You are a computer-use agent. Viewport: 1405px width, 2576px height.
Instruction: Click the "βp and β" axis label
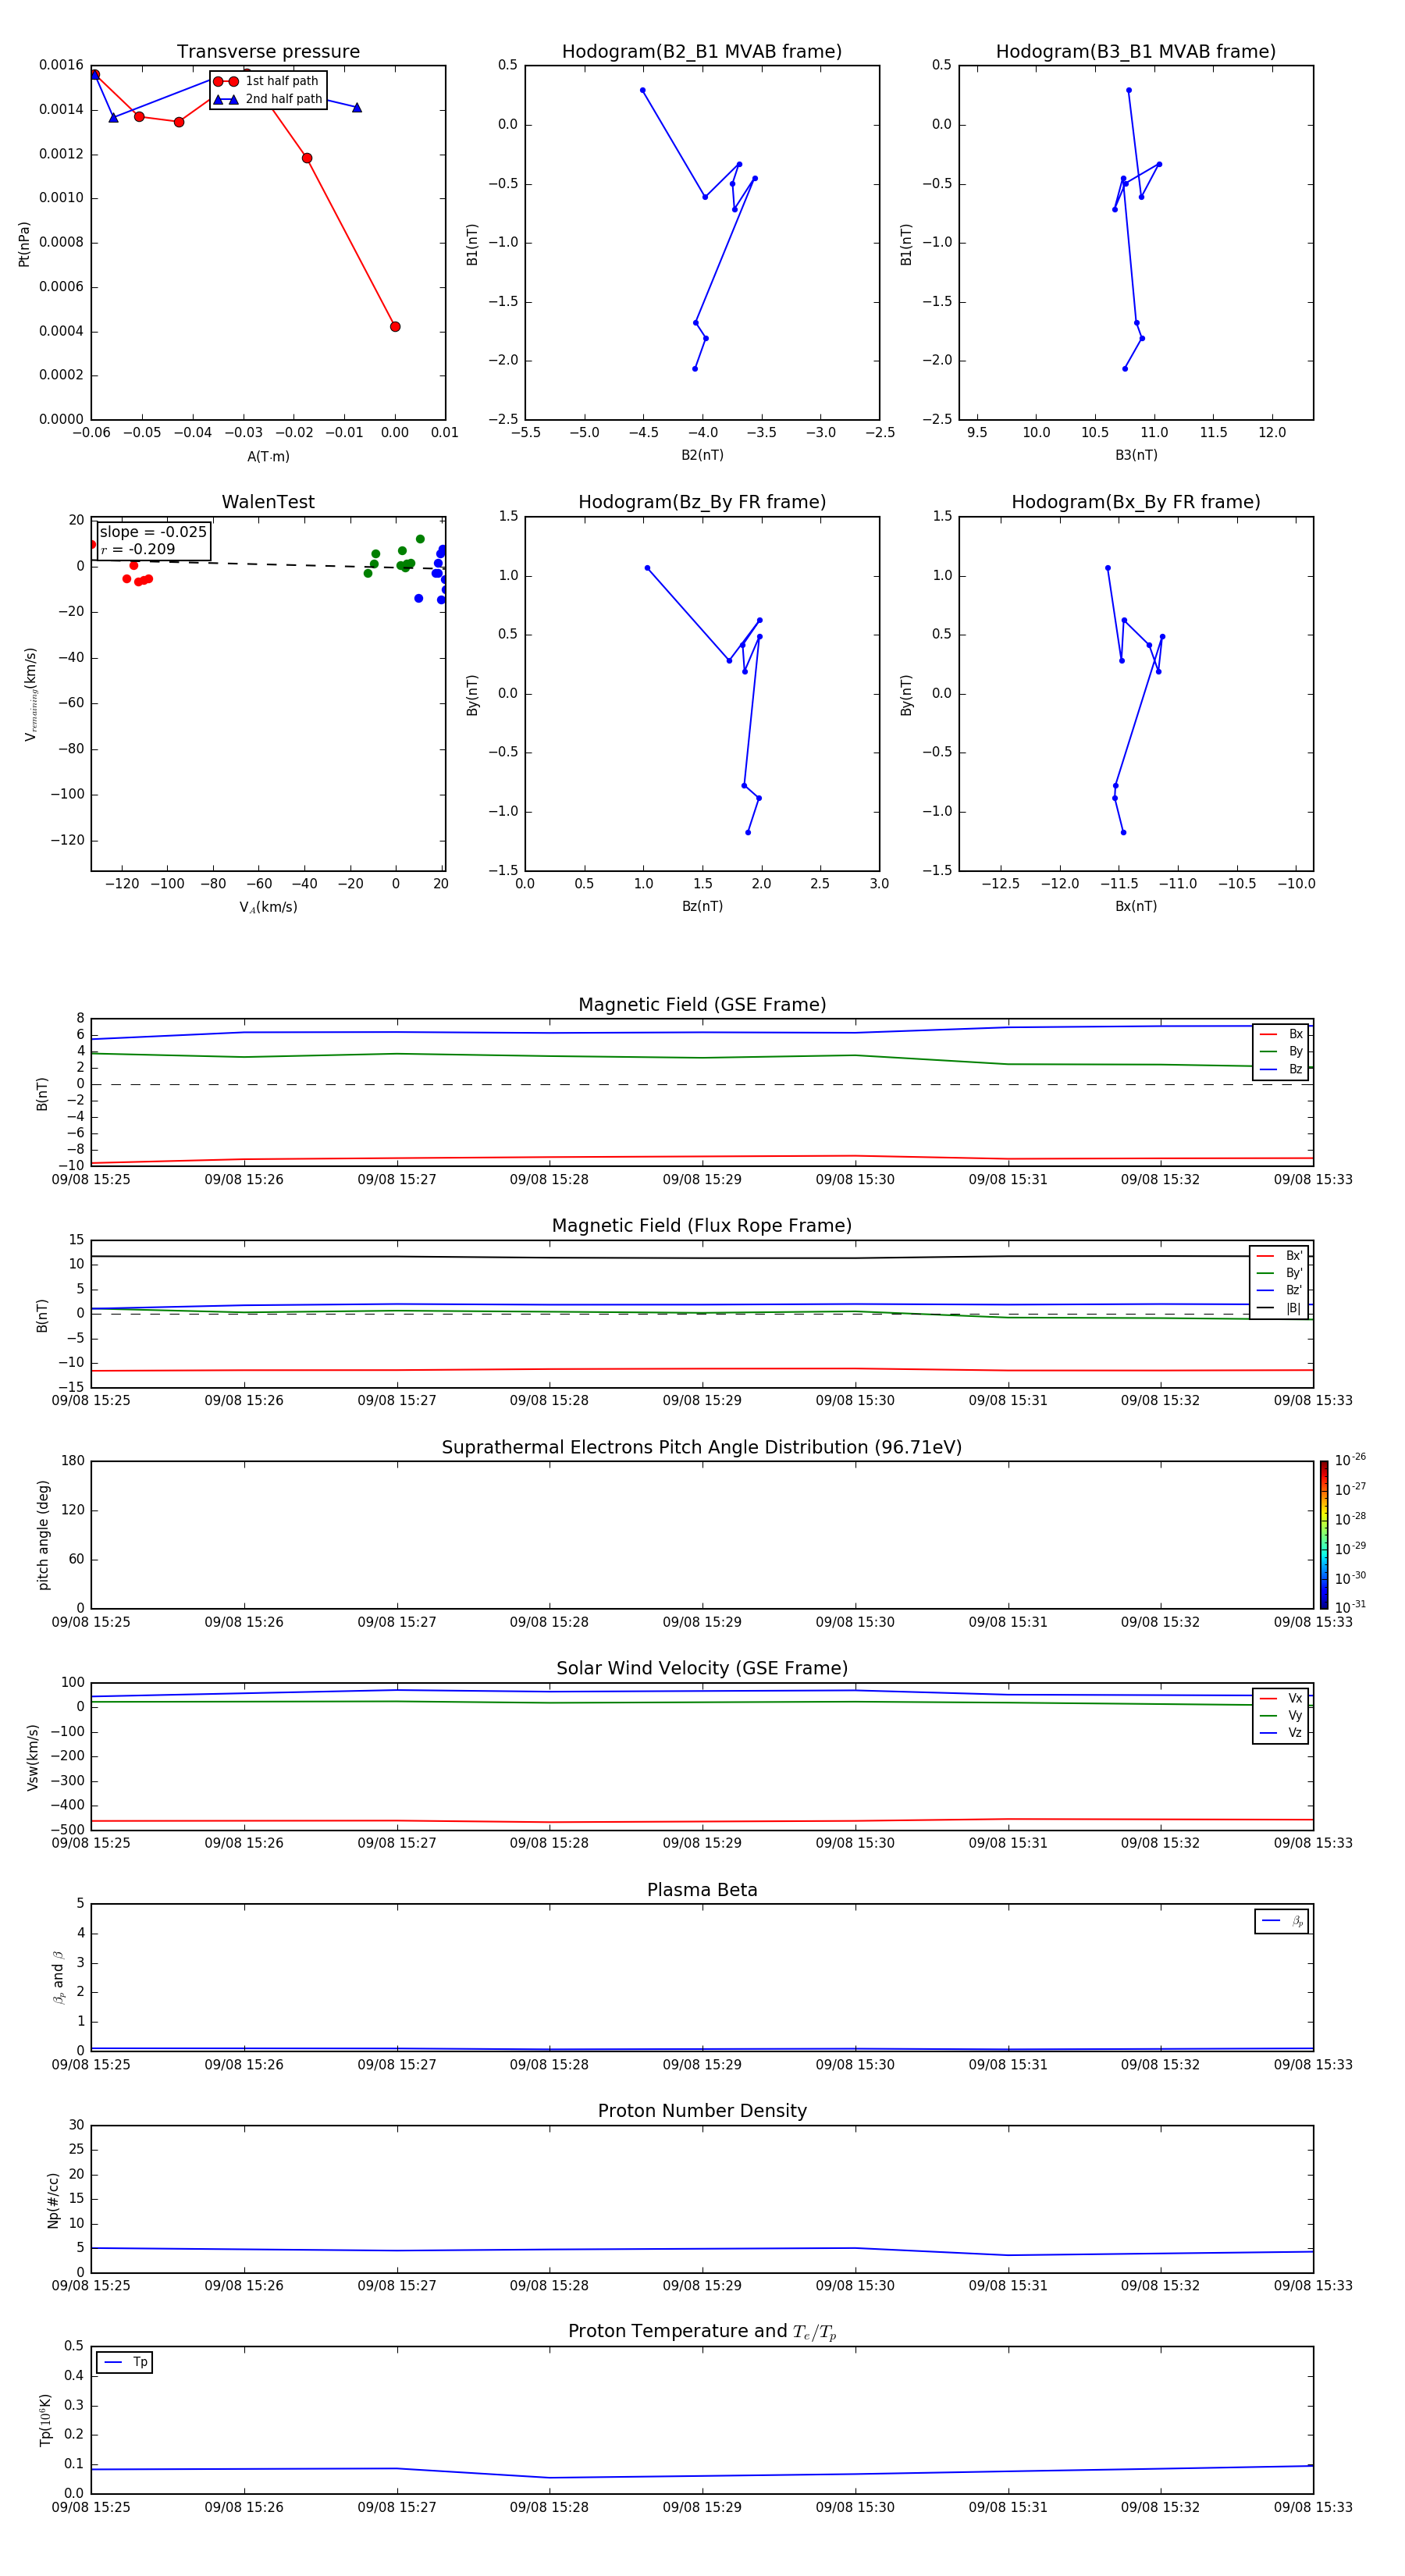58,1977
